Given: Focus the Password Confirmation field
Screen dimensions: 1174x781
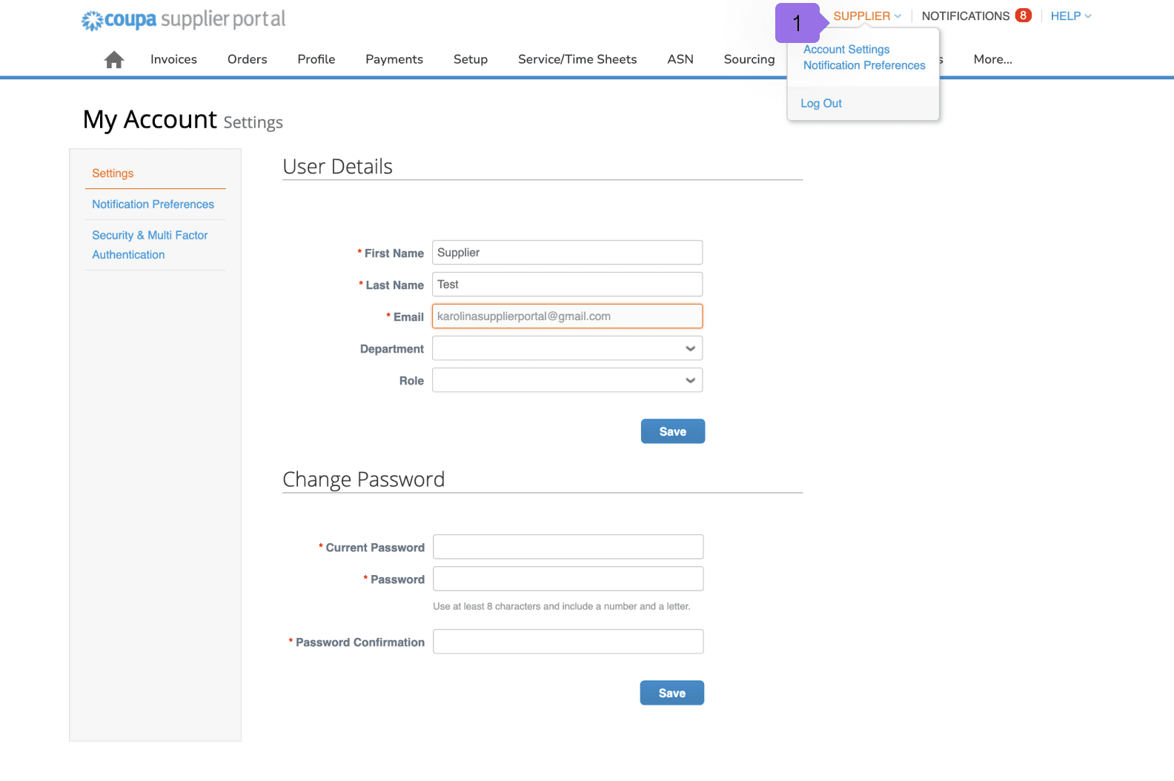Looking at the screenshot, I should pyautogui.click(x=568, y=642).
